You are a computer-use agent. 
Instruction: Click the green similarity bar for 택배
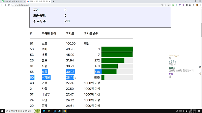click(x=117, y=49)
